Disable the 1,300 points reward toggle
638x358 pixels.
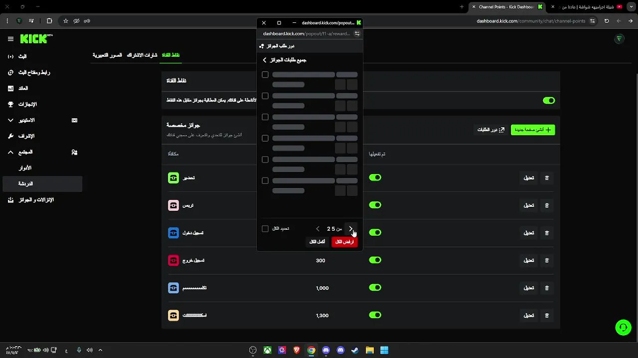[375, 315]
